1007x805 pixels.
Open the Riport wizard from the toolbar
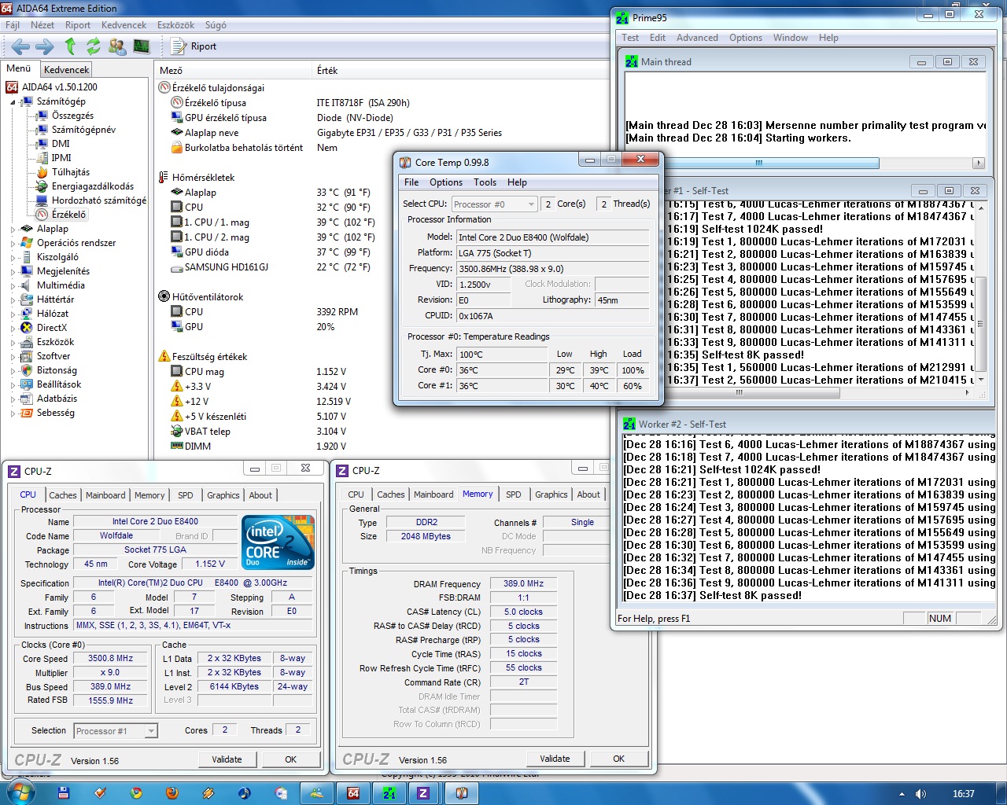coord(194,46)
